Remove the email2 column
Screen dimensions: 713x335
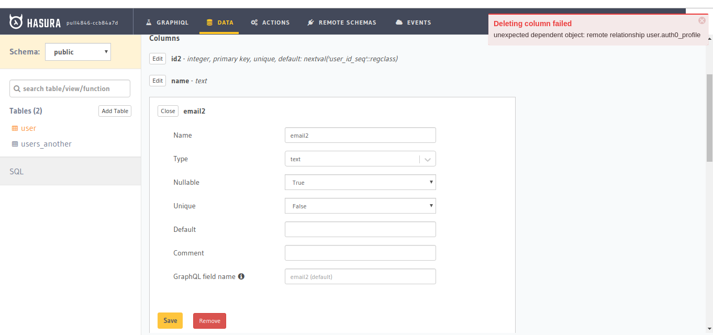pyautogui.click(x=209, y=321)
